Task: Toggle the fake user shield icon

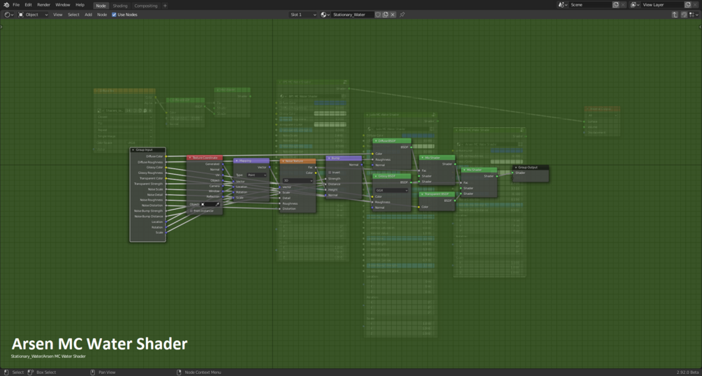Action: (378, 15)
